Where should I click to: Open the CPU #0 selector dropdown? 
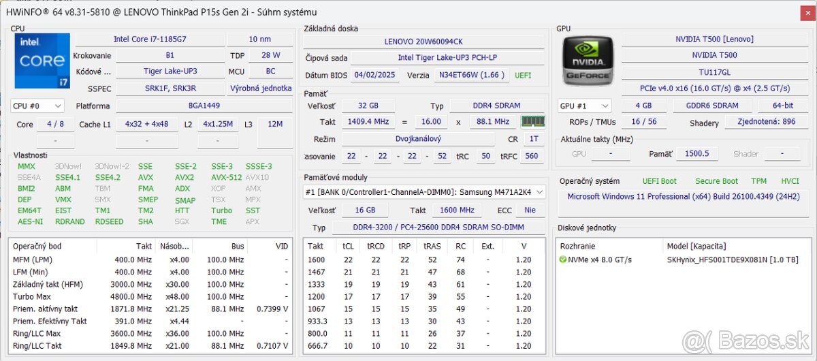(37, 106)
